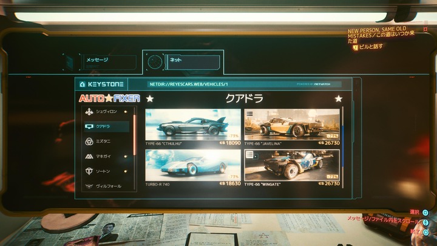Open the Type-66 Wingate car thumbnail
This screenshot has width=437, height=246.
point(292,165)
